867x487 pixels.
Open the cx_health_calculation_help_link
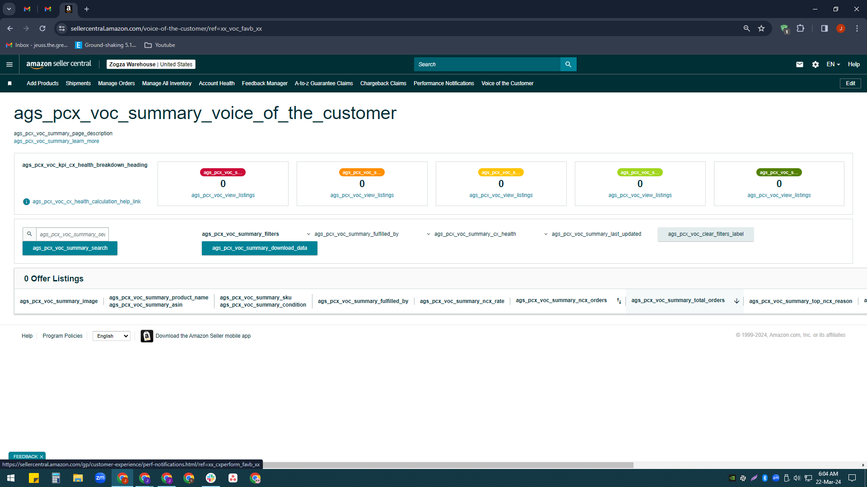(x=87, y=202)
